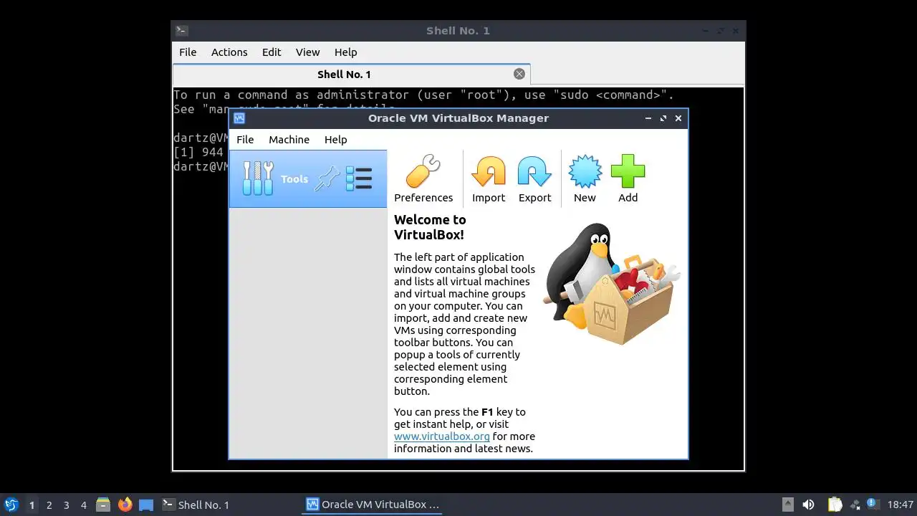The image size is (917, 516).
Task: Close the Shell No. 1 tab
Action: point(519,74)
